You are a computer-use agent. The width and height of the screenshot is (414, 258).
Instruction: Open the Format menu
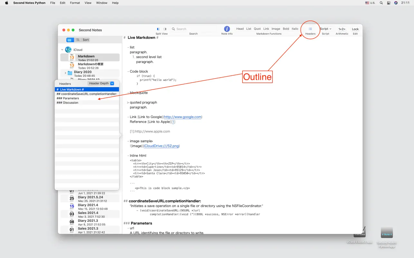coord(75,3)
